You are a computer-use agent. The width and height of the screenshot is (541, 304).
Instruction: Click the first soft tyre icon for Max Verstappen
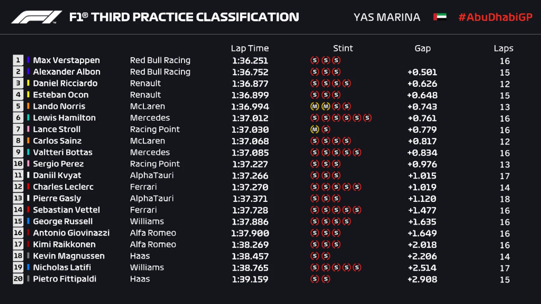[x=315, y=60]
